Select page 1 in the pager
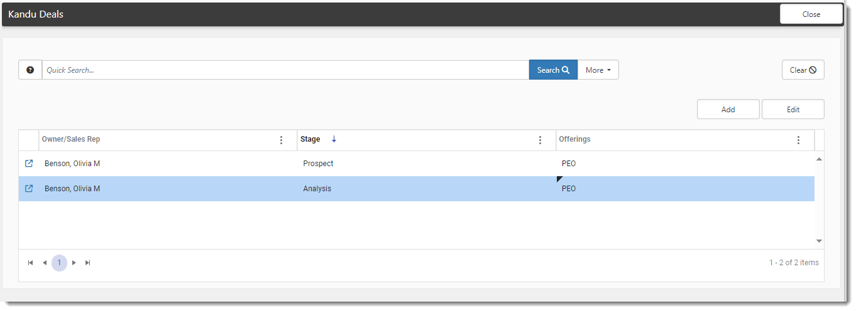Image resolution: width=856 pixels, height=311 pixels. click(59, 263)
